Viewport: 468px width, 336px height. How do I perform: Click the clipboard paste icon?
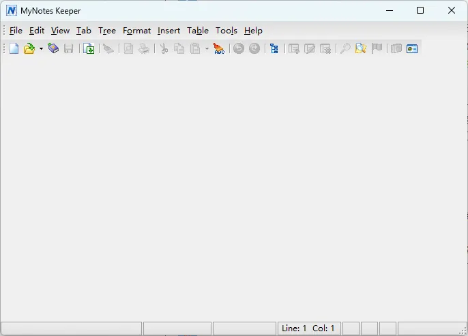tap(195, 48)
